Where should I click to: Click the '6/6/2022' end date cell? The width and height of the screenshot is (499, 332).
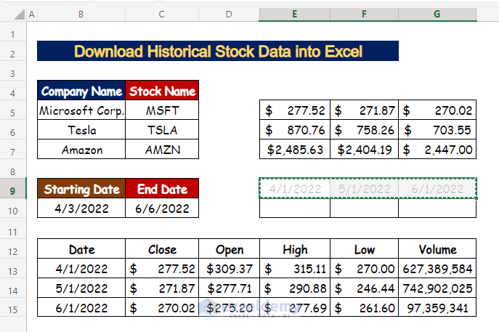pos(162,208)
